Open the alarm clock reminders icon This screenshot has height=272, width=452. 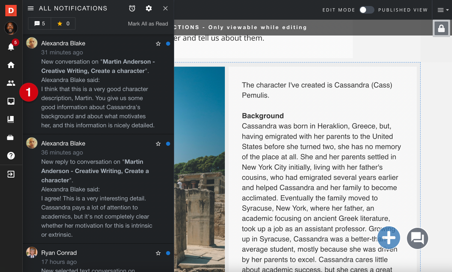click(x=132, y=8)
